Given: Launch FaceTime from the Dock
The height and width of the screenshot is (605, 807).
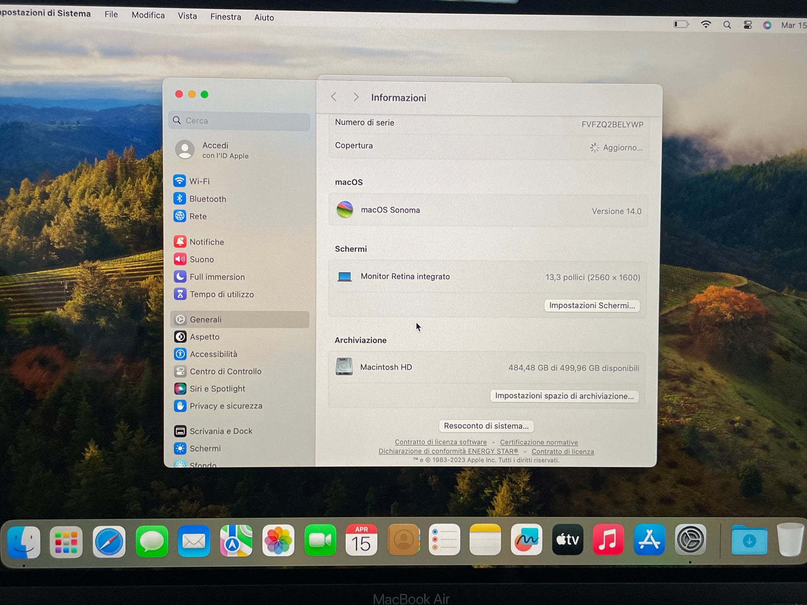Looking at the screenshot, I should pos(320,540).
